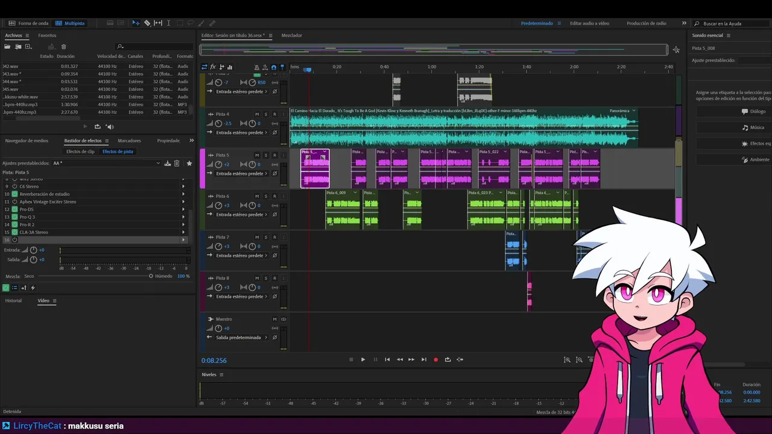Viewport: 772px width, 434px height.
Task: Toggle main power of effects rack
Action: pos(6,288)
